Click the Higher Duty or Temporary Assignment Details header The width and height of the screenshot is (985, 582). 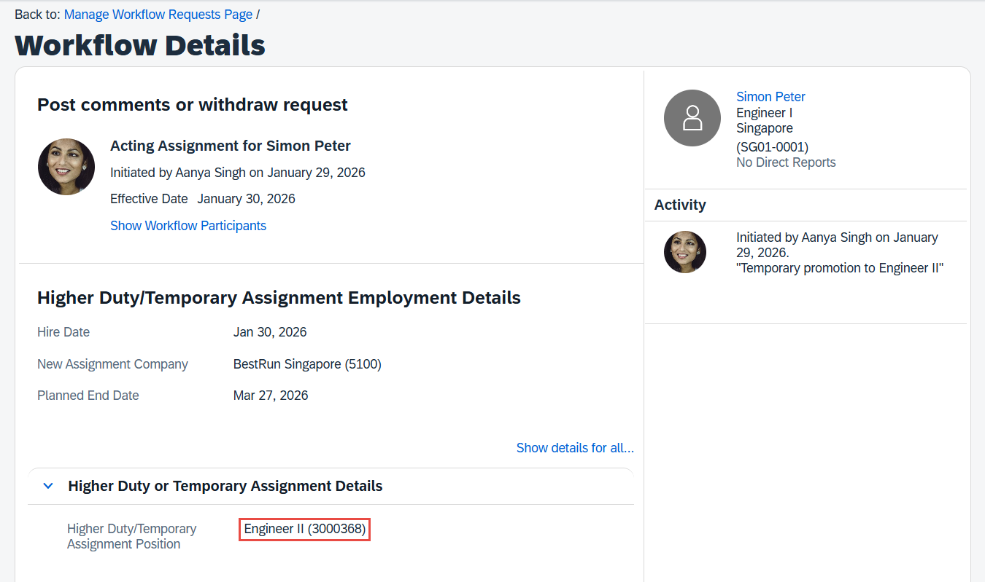[225, 486]
